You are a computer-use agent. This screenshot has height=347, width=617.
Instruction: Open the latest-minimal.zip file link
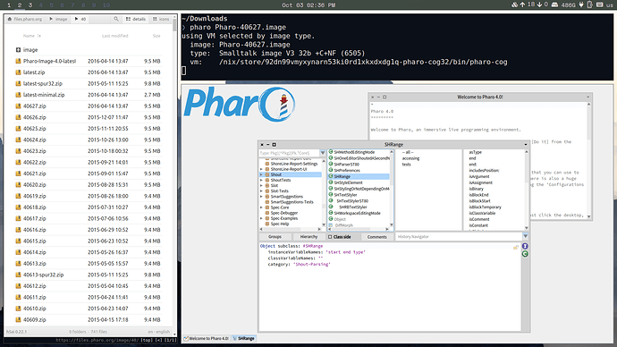point(44,95)
